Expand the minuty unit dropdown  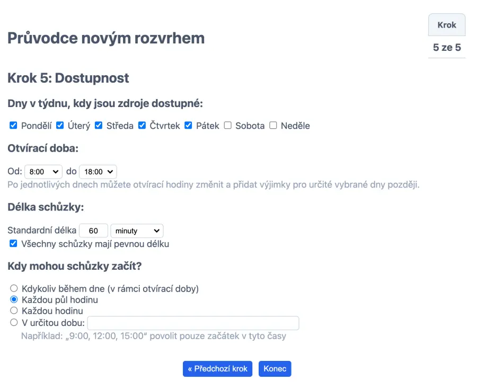tap(137, 231)
